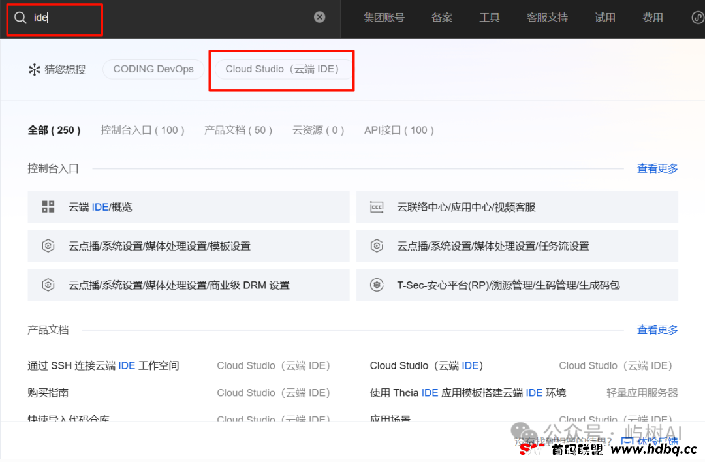This screenshot has width=705, height=462.
Task: Open doc 使用 Theia IDE 应用模板搭建云端 IDE 环境
Action: (x=468, y=393)
